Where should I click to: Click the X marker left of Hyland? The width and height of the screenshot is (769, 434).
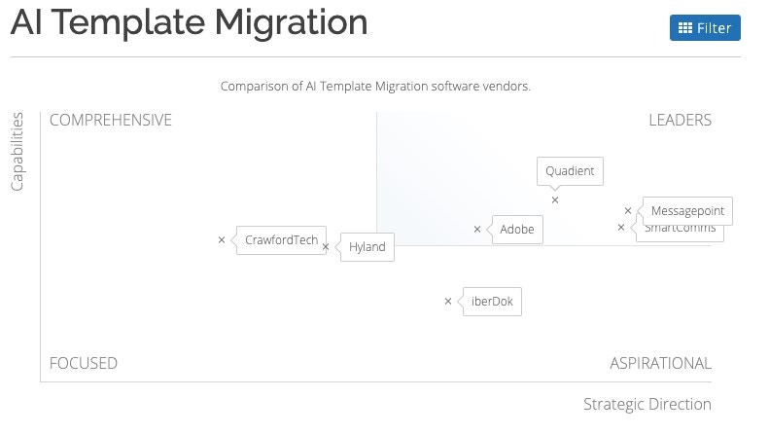tap(326, 247)
